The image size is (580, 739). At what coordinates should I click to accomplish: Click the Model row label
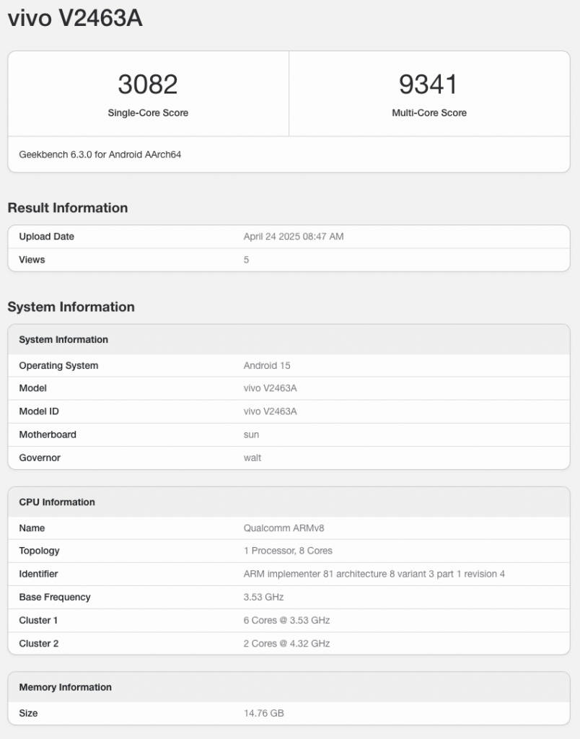32,388
